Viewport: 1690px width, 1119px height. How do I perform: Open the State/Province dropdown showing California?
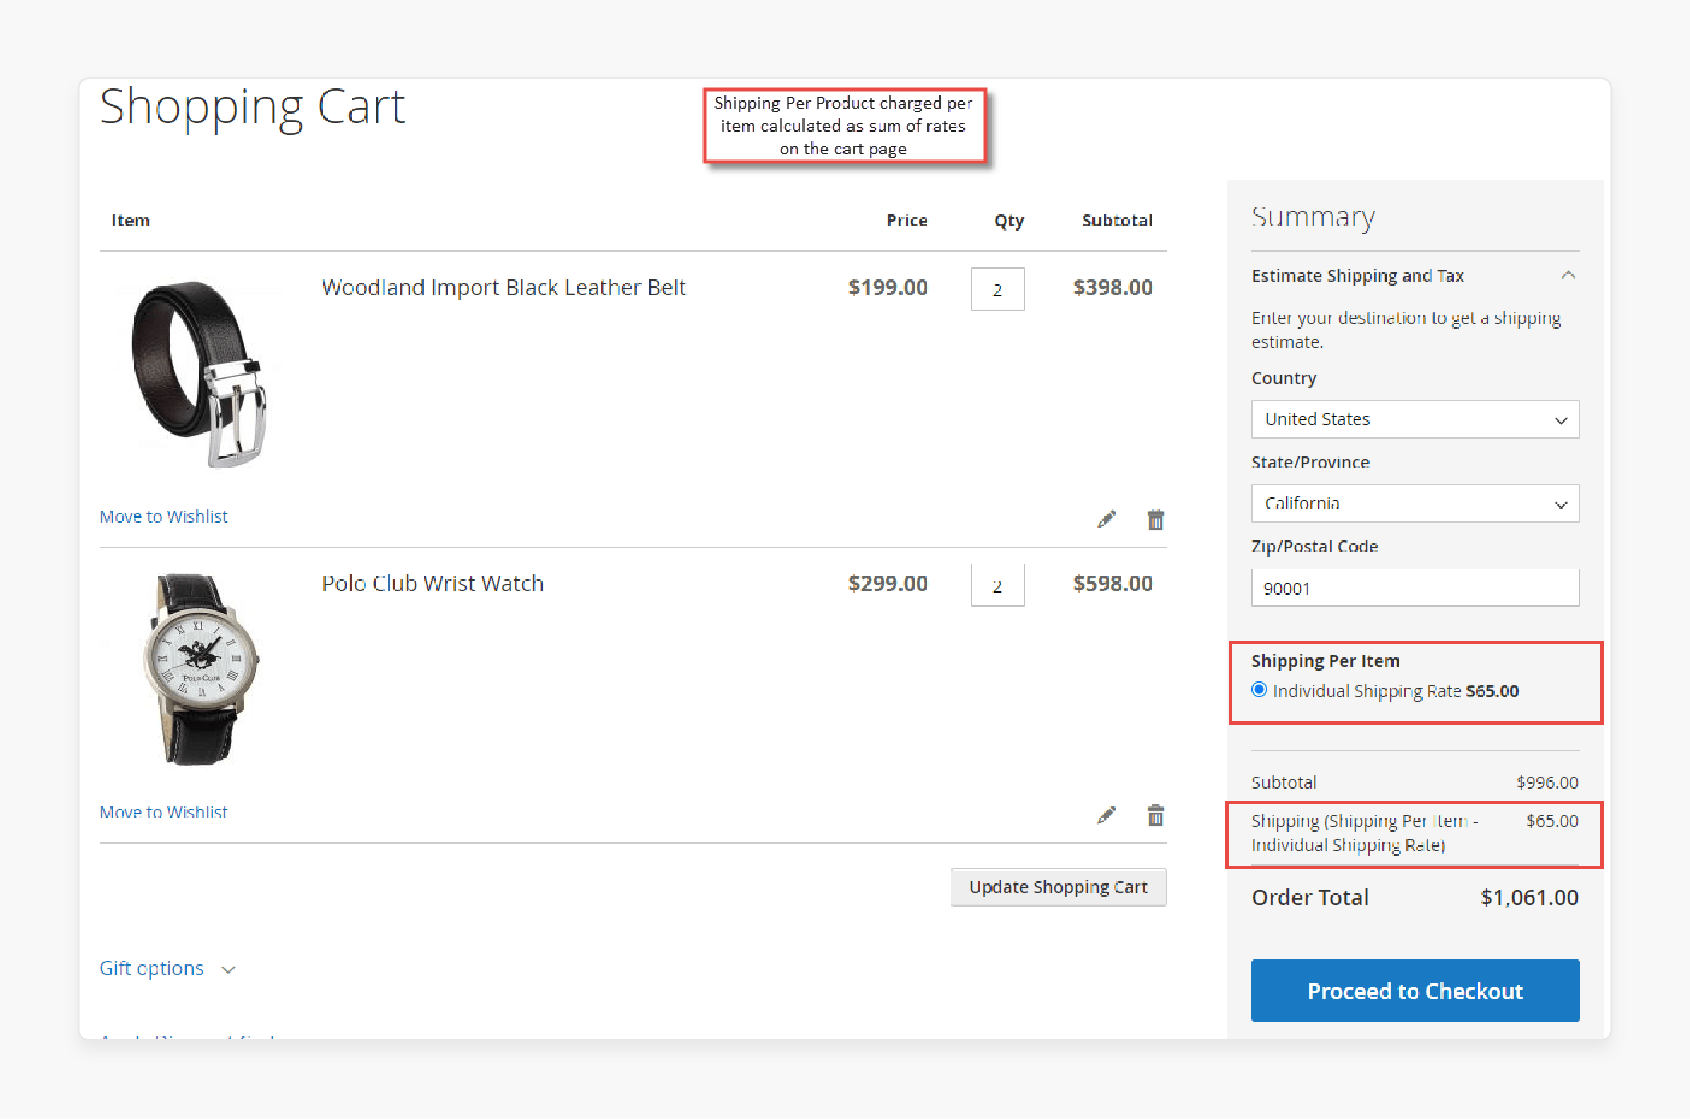coord(1415,503)
